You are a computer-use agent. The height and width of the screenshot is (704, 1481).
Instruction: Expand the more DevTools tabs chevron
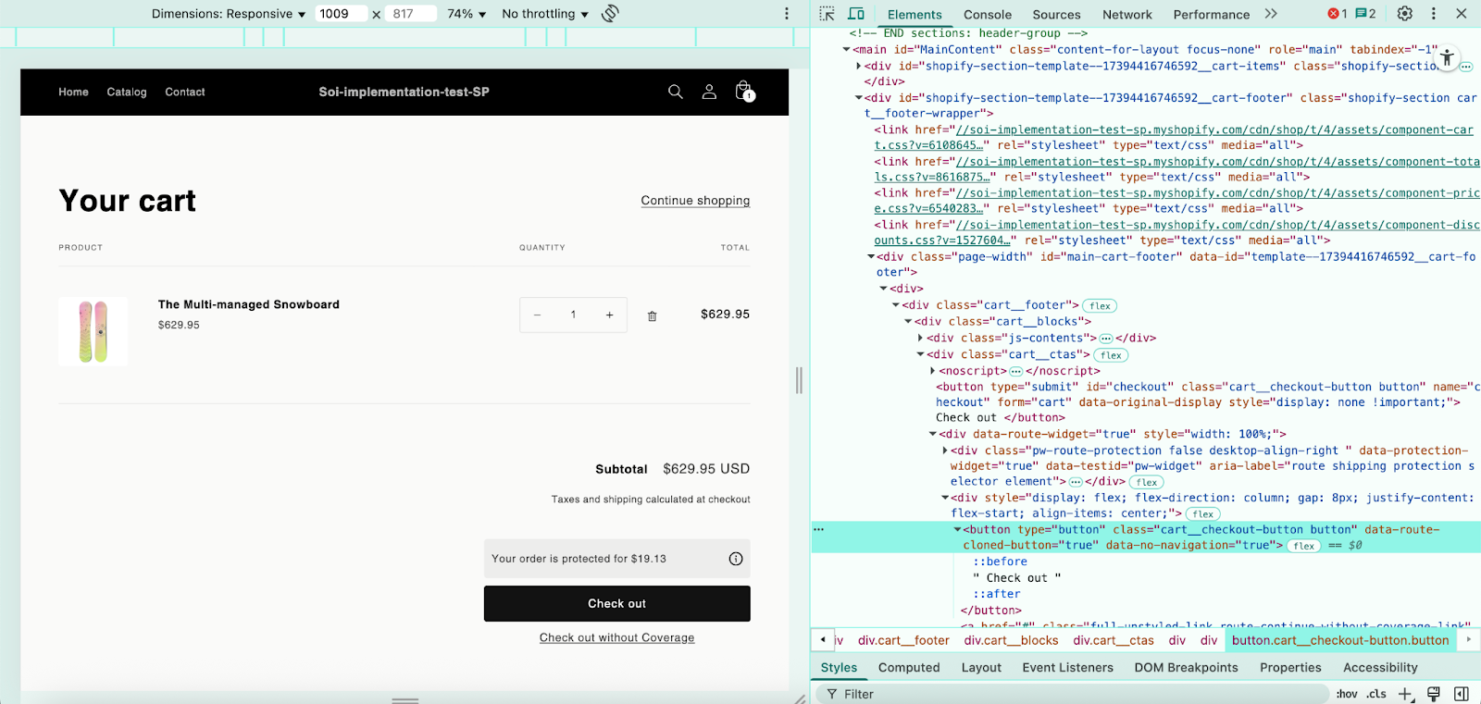1271,14
